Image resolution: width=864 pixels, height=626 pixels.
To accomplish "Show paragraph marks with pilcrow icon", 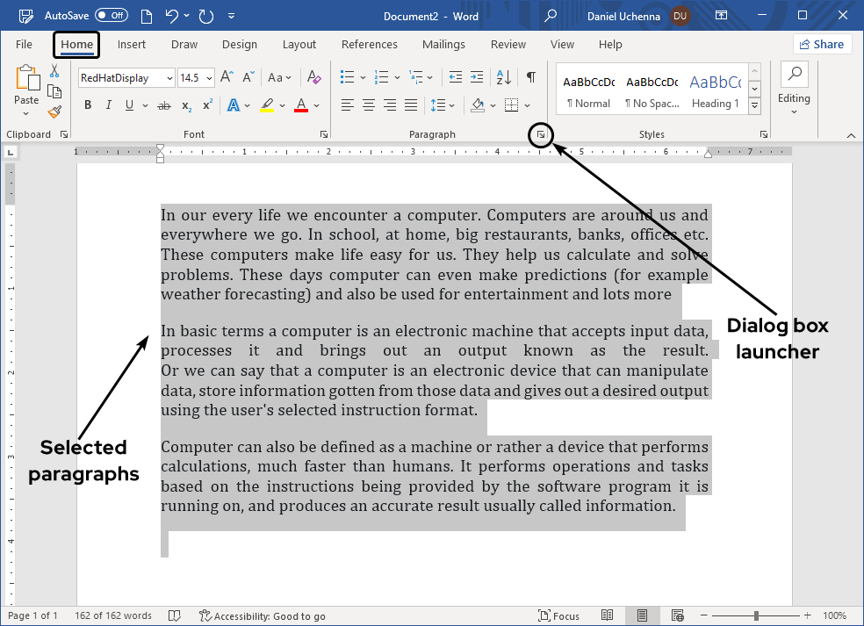I will (530, 77).
